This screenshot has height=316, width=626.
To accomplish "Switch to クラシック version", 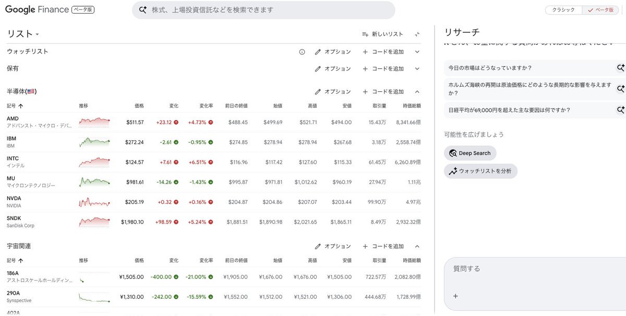I will (563, 10).
